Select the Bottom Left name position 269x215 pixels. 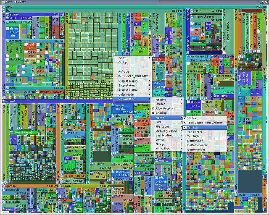pyautogui.click(x=205, y=141)
